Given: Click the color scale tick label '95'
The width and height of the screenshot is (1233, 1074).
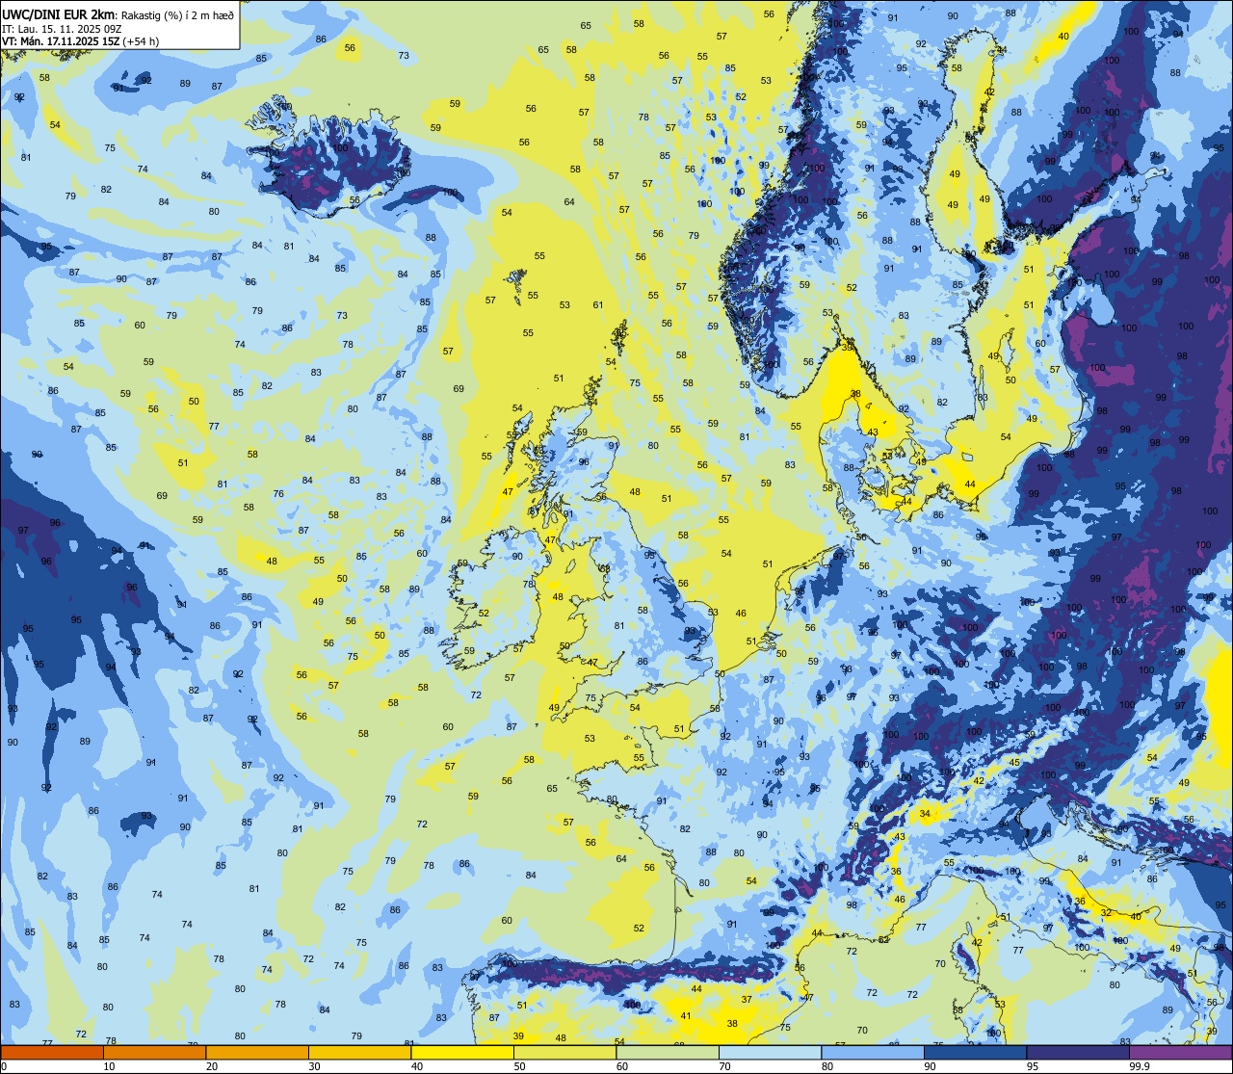Looking at the screenshot, I should (1033, 1066).
